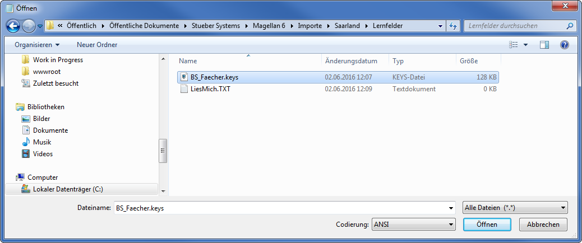Open the view options dropdown arrow
This screenshot has width=582, height=243.
[x=525, y=45]
